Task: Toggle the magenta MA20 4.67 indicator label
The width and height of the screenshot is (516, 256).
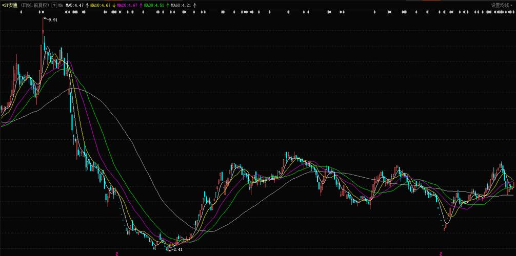Action: 127,5
